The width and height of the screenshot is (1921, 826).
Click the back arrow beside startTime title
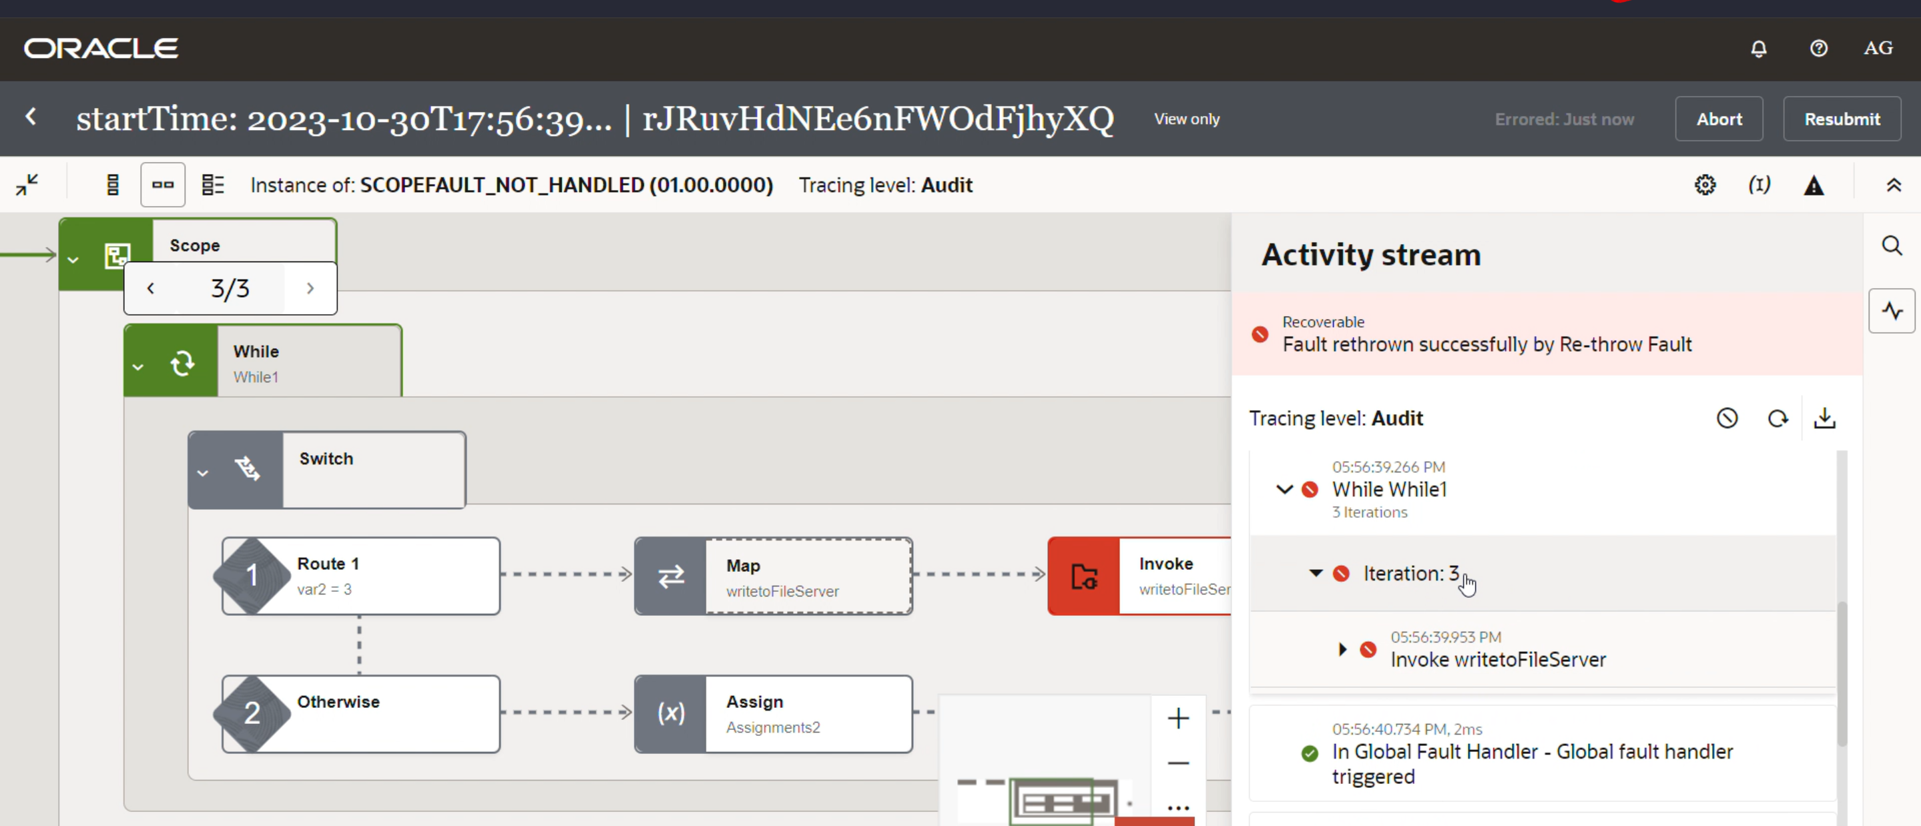click(x=31, y=116)
